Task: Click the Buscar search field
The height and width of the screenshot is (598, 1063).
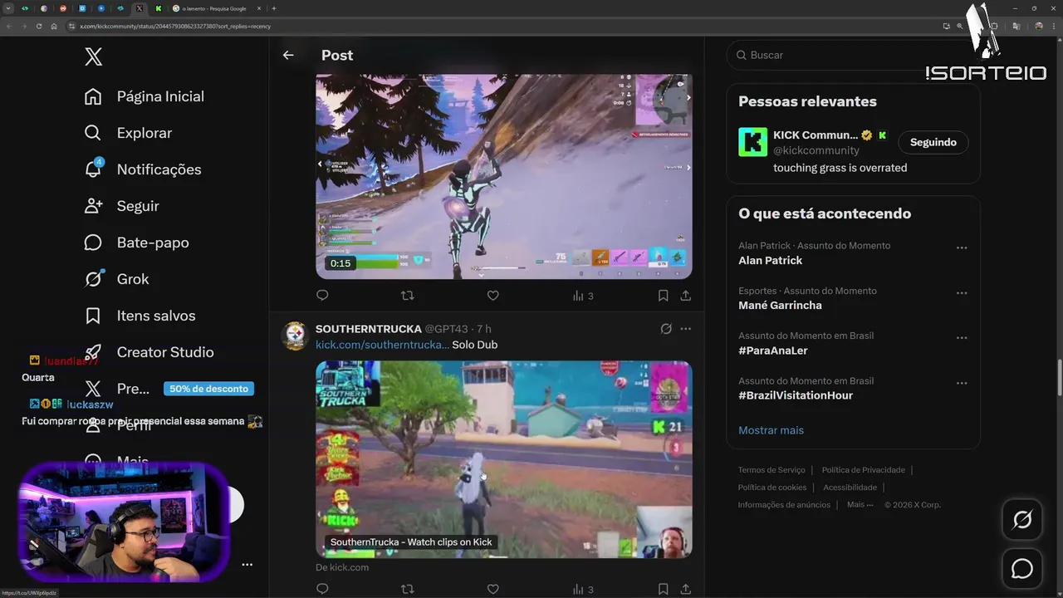Action: pyautogui.click(x=853, y=55)
